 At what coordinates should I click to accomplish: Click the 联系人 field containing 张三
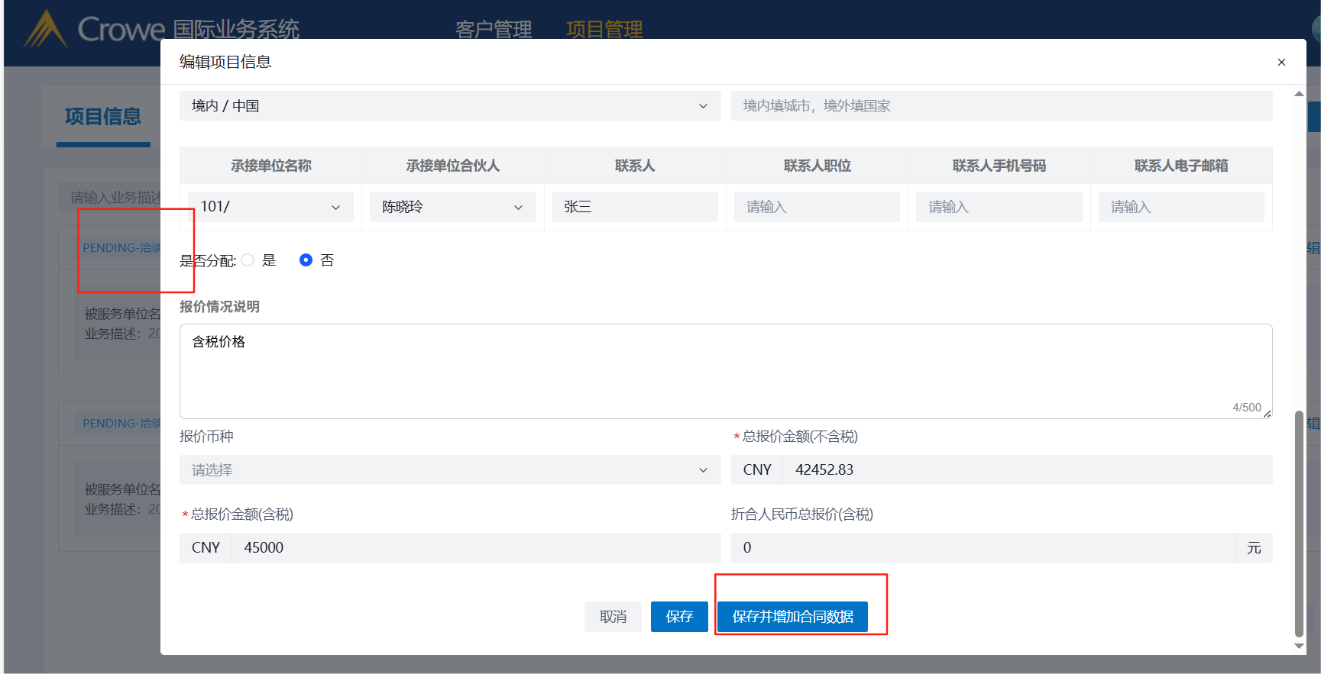pos(635,207)
